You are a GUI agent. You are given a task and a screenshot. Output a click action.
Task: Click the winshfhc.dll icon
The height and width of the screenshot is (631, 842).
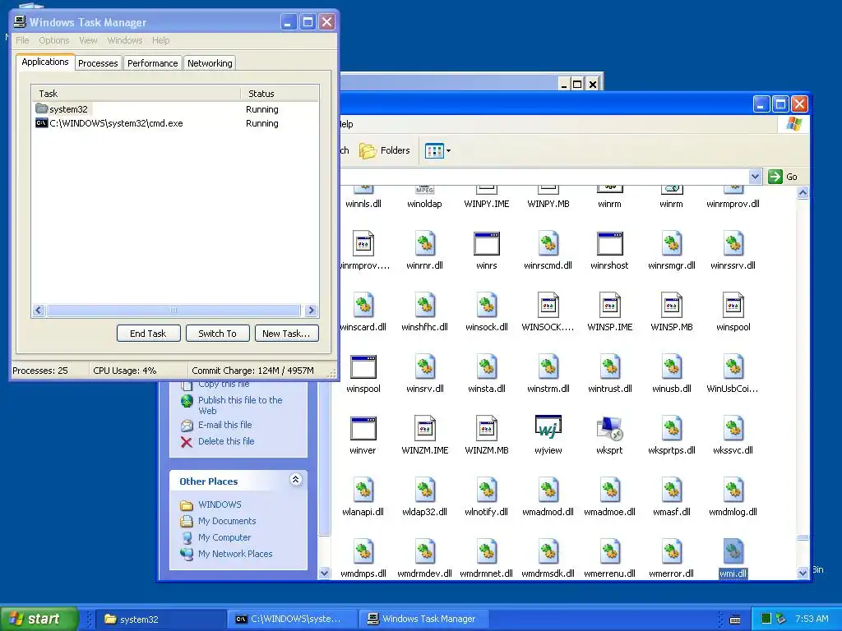[425, 306]
